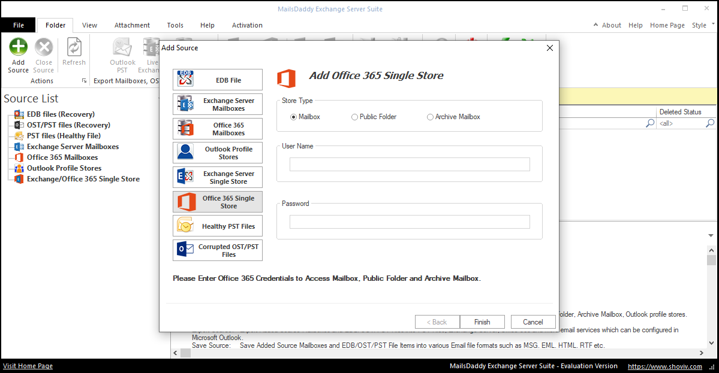
Task: Choose the Archive Mailbox radio button
Action: [x=430, y=117]
